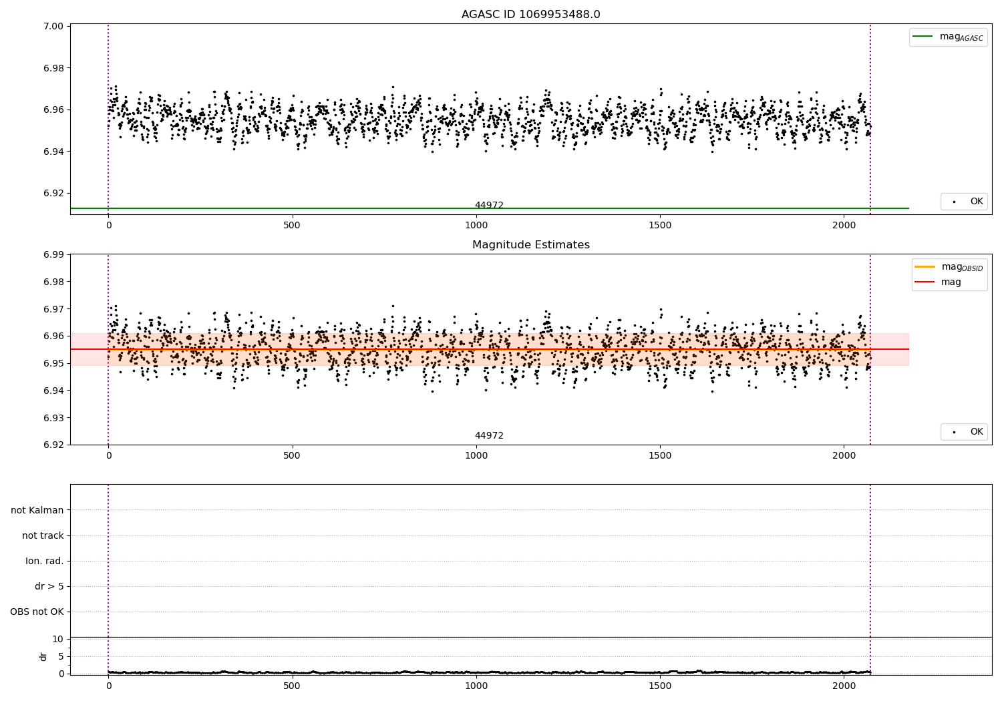Image resolution: width=1002 pixels, height=701 pixels.
Task: Select the red 'mag' legend entry
Action: [938, 282]
